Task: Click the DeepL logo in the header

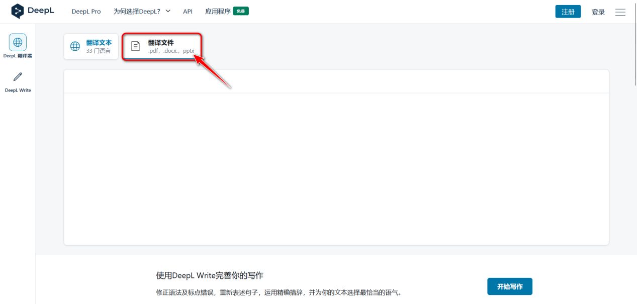Action: 33,11
